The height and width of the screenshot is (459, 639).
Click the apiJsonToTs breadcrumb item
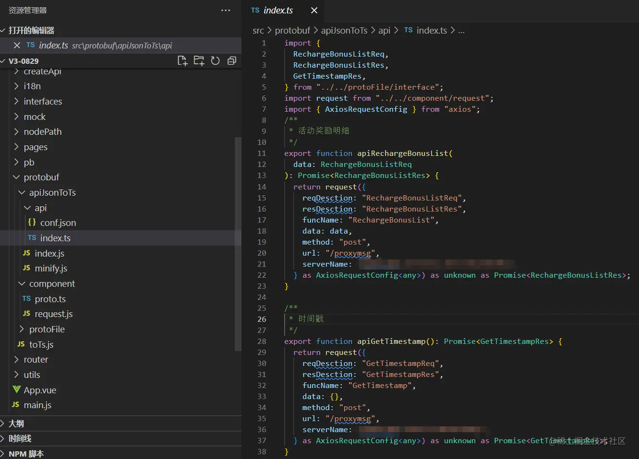344,31
